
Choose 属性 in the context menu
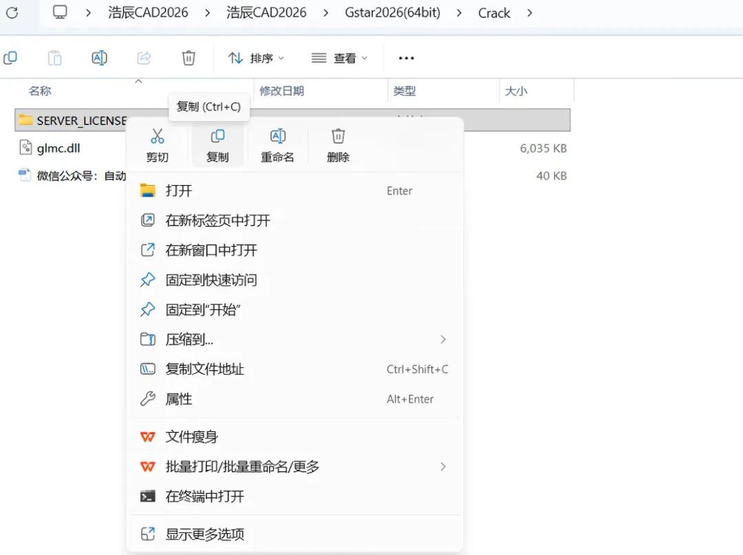(x=294, y=399)
